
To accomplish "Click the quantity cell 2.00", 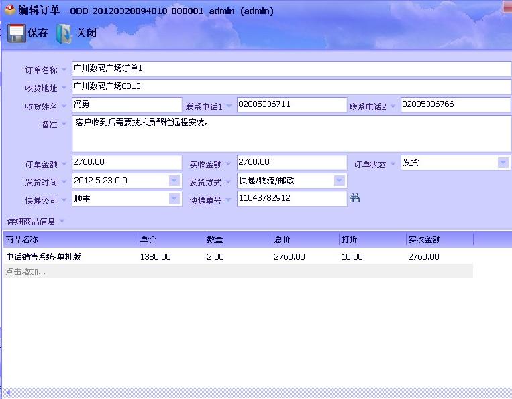I will point(215,256).
